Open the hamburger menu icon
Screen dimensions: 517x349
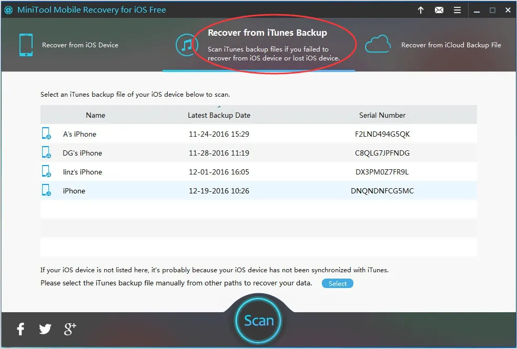(457, 10)
